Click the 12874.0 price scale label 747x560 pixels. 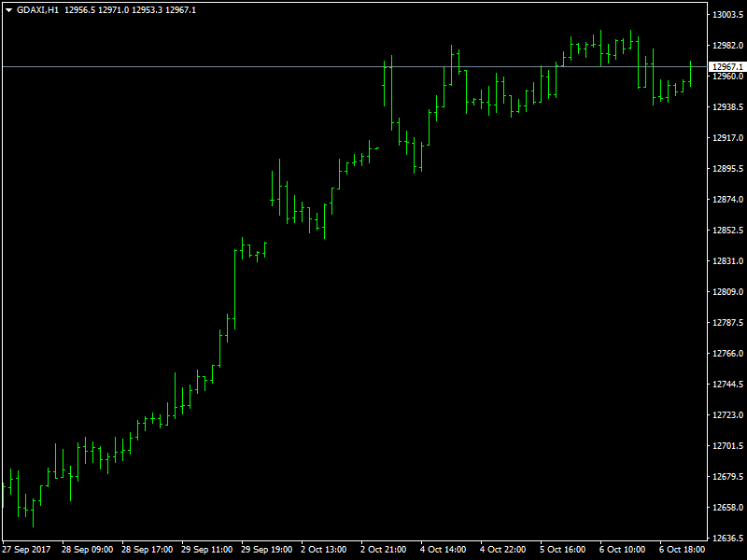[x=727, y=200]
